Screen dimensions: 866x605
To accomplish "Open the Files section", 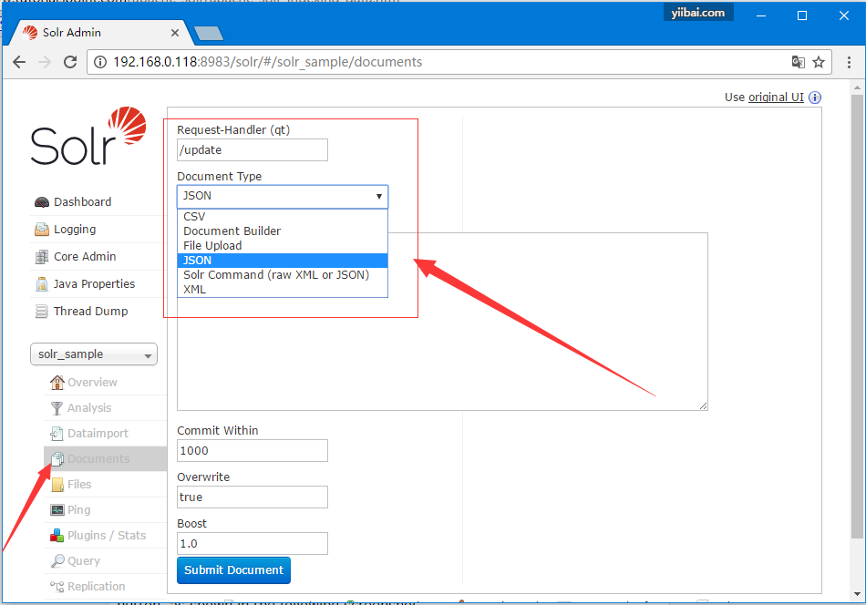I will 79,485.
